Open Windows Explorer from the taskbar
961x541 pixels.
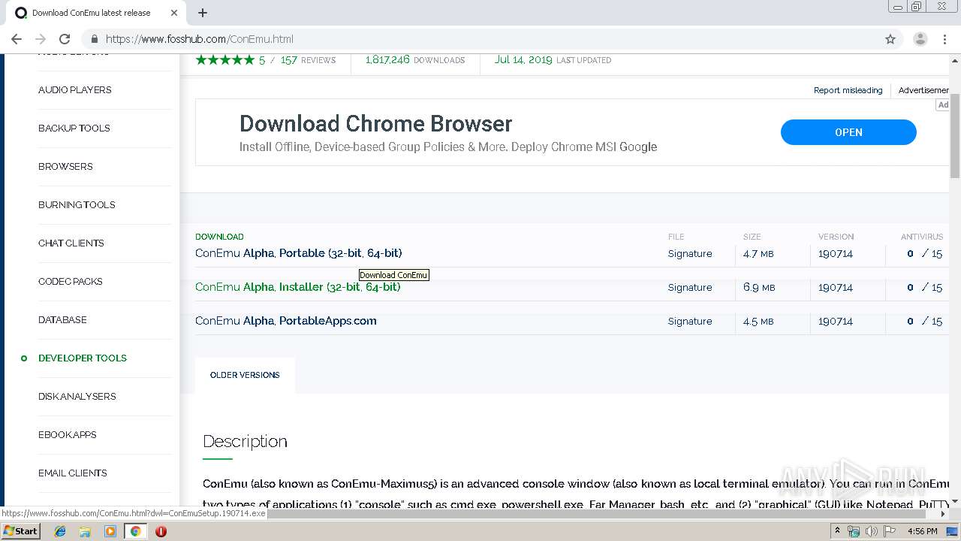[85, 531]
